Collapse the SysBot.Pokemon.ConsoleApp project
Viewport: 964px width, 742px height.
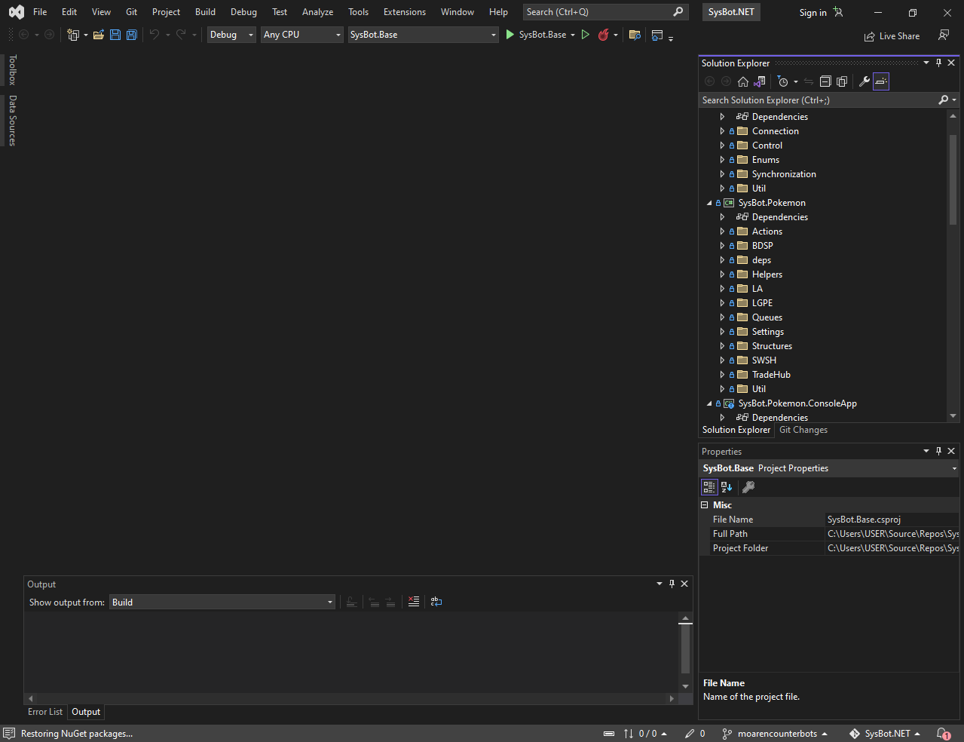click(709, 403)
